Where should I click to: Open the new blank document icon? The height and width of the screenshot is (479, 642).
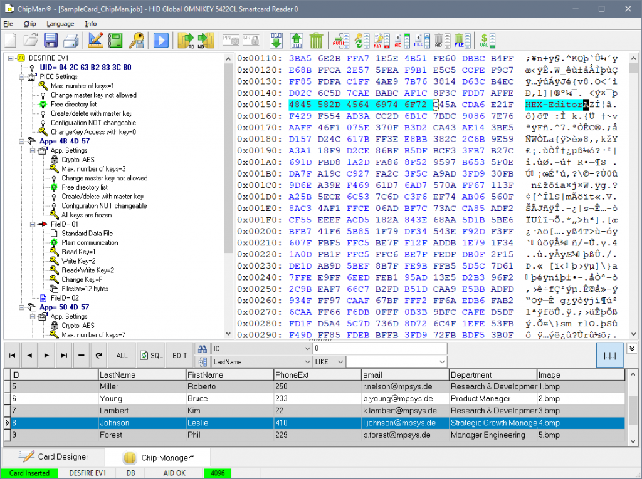(x=11, y=41)
